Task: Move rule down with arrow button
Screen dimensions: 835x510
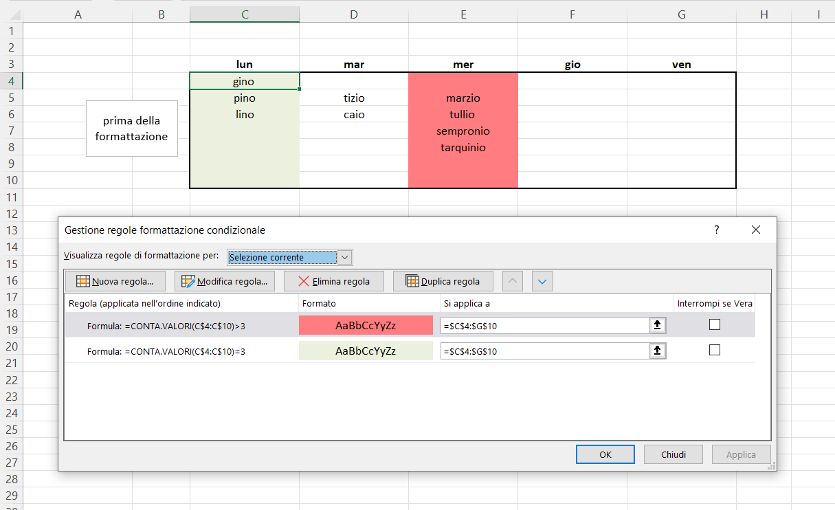Action: pyautogui.click(x=542, y=281)
